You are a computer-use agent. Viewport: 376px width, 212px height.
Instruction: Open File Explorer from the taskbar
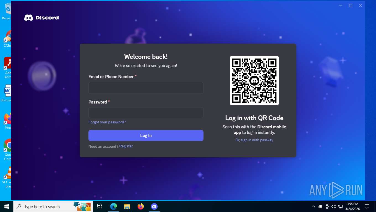(127, 206)
